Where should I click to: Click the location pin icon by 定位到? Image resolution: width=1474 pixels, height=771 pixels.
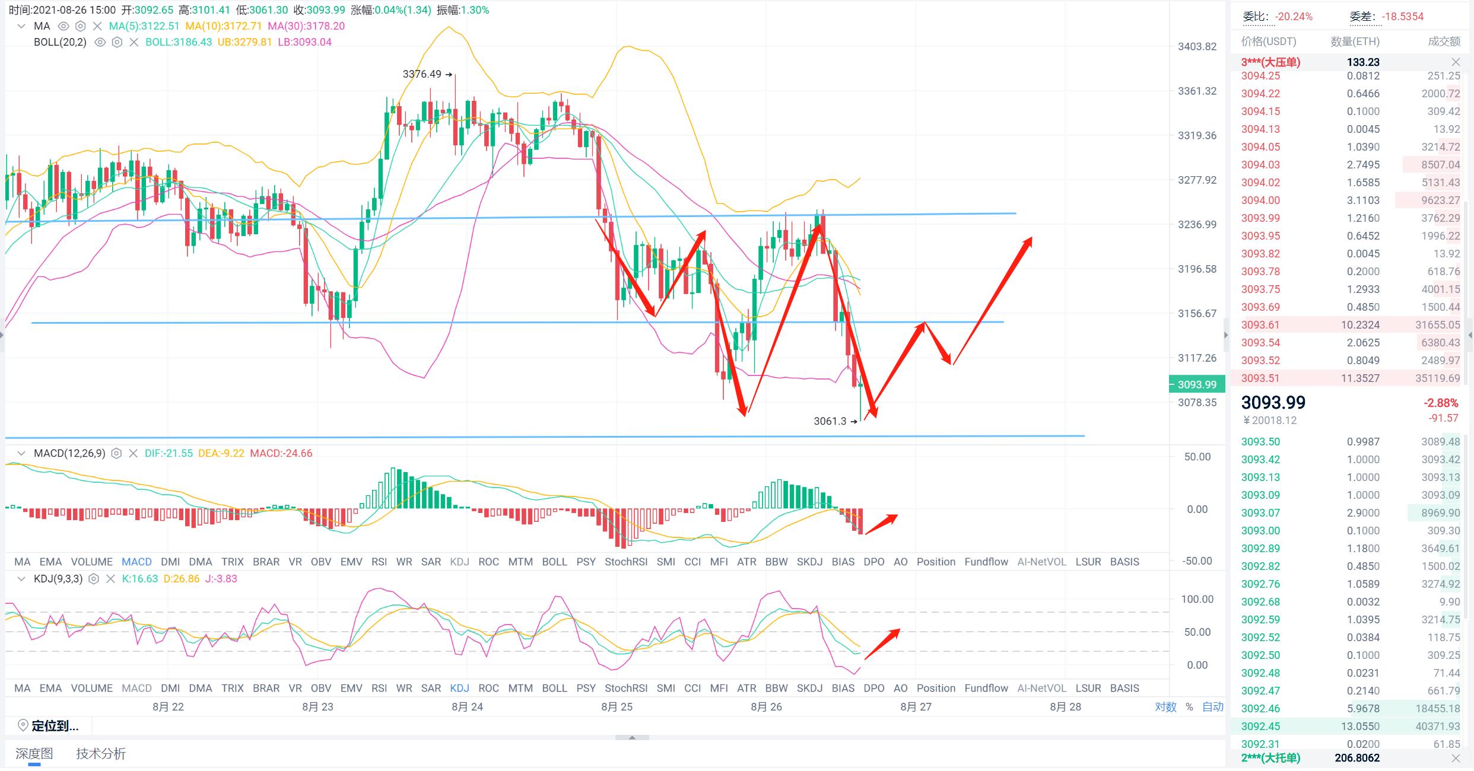tap(23, 725)
